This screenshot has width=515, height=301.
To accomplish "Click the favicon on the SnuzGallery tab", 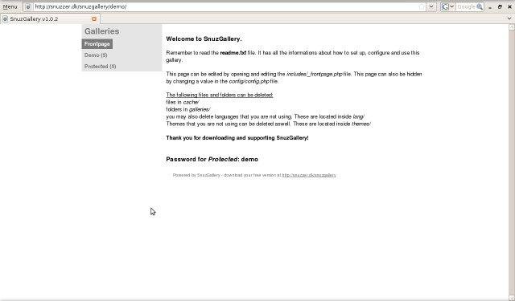I will tap(6, 19).
